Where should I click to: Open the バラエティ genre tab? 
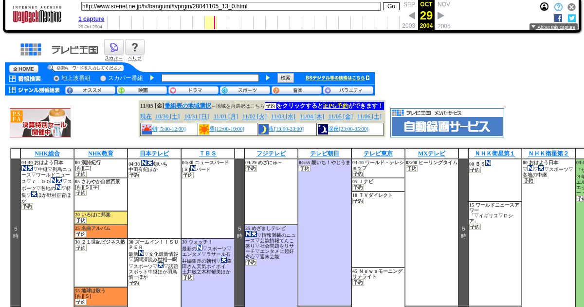(348, 90)
